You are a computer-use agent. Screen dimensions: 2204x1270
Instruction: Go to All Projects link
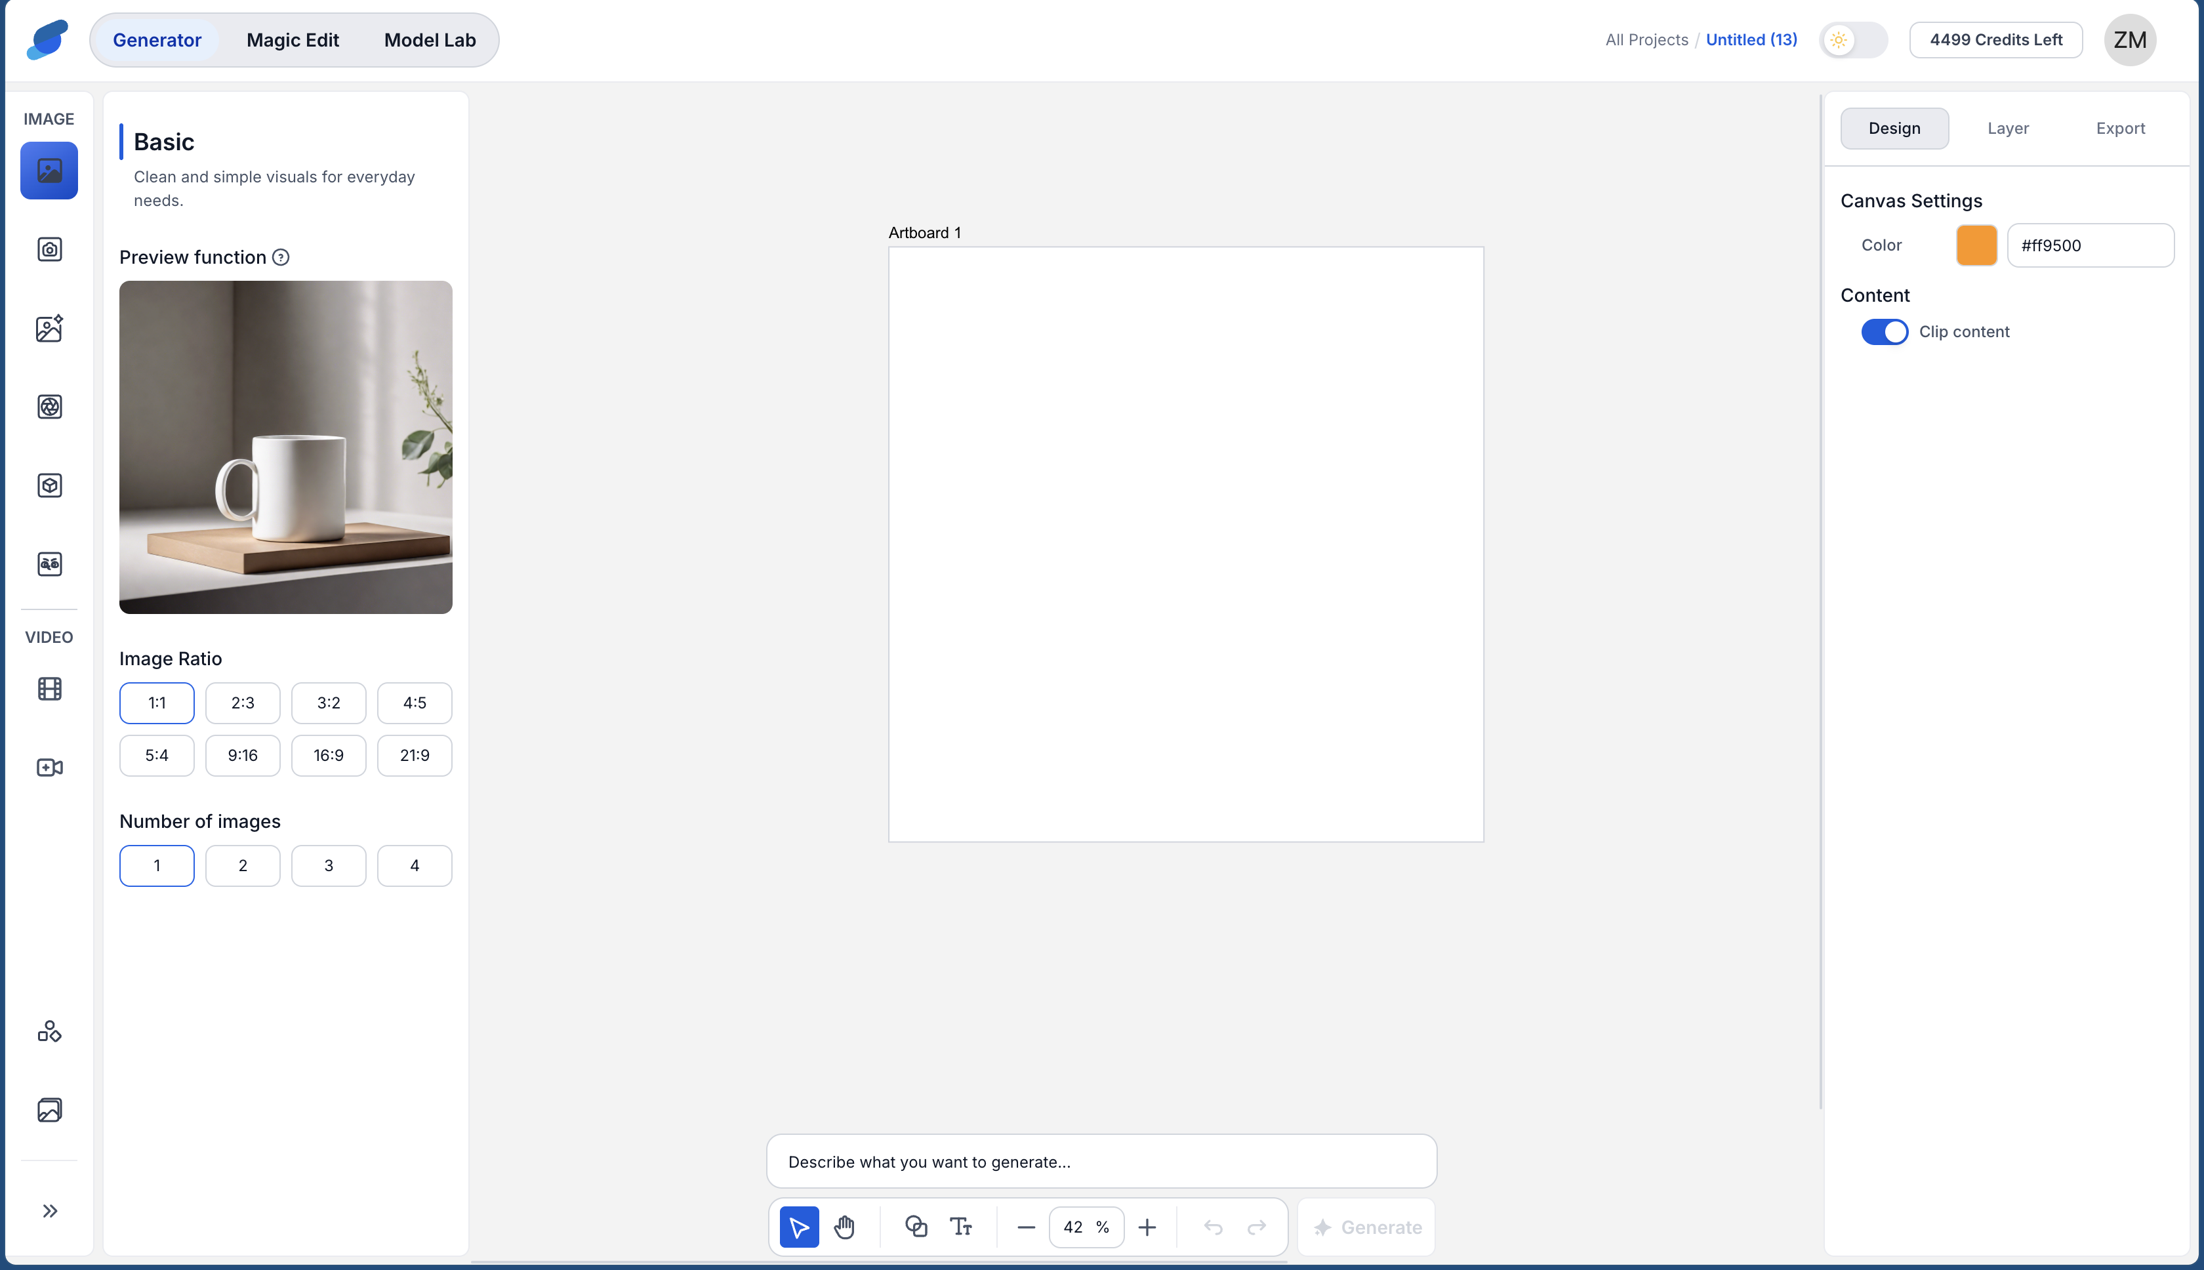[1646, 40]
